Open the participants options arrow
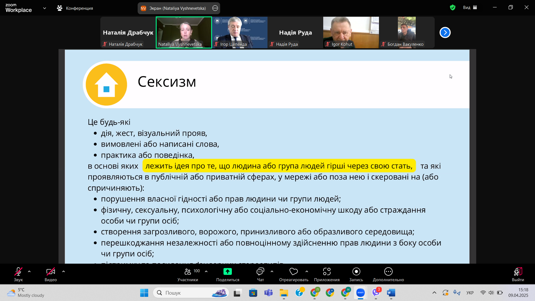 [x=206, y=271]
